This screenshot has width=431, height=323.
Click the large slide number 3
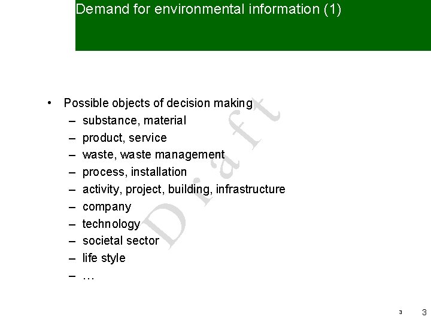click(424, 312)
